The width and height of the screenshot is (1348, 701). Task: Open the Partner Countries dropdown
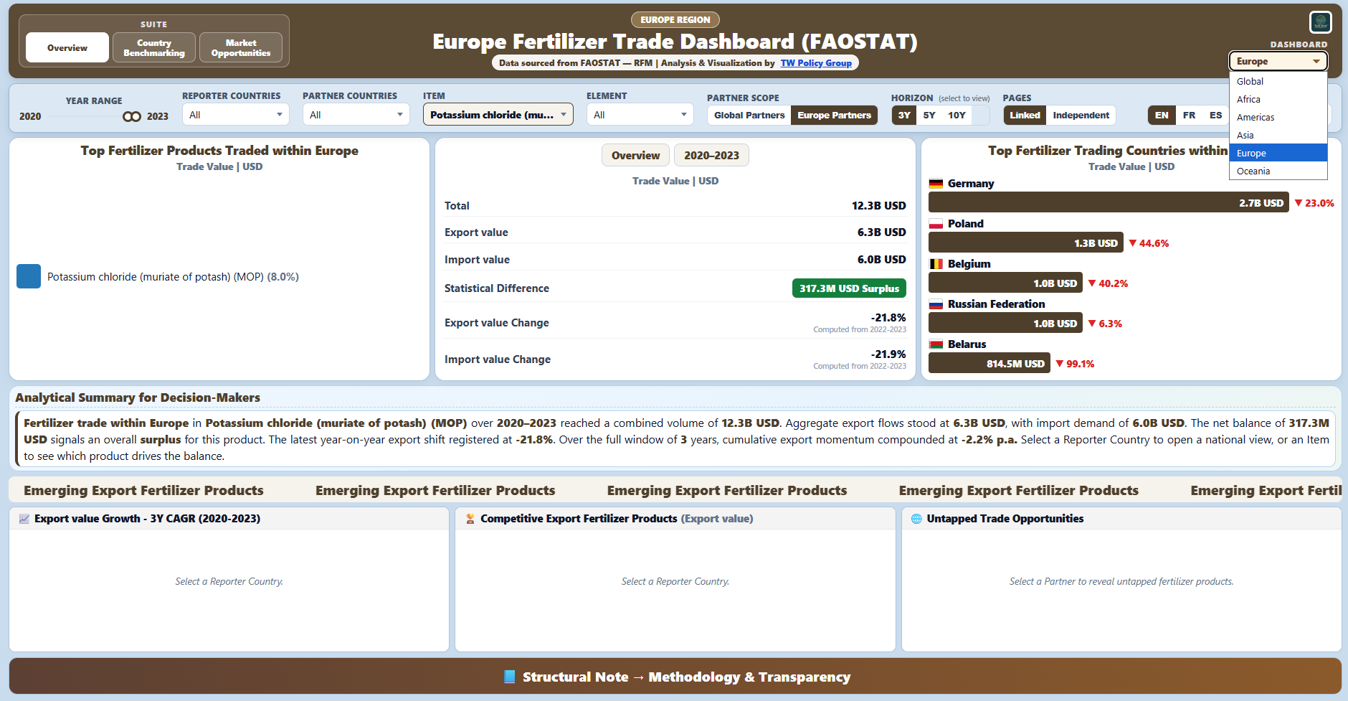(x=356, y=115)
